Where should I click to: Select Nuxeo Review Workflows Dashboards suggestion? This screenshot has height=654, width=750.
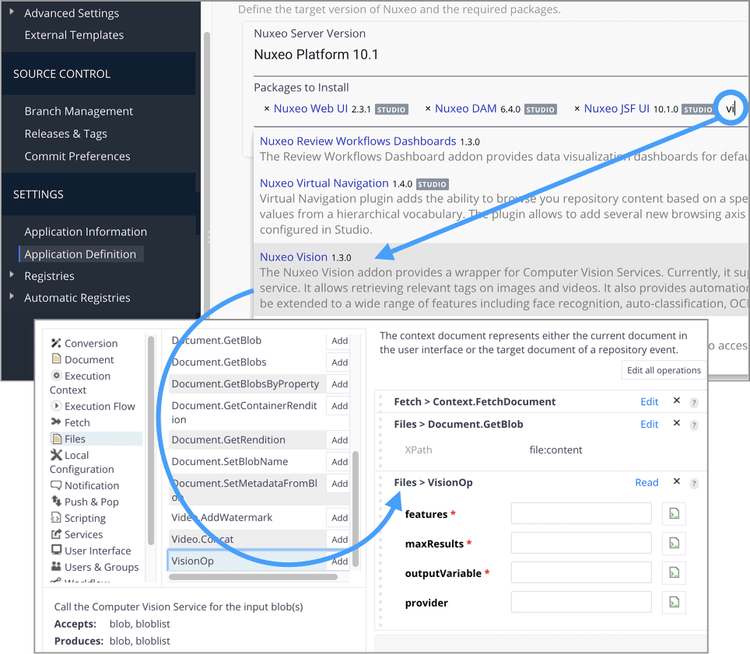(x=501, y=149)
